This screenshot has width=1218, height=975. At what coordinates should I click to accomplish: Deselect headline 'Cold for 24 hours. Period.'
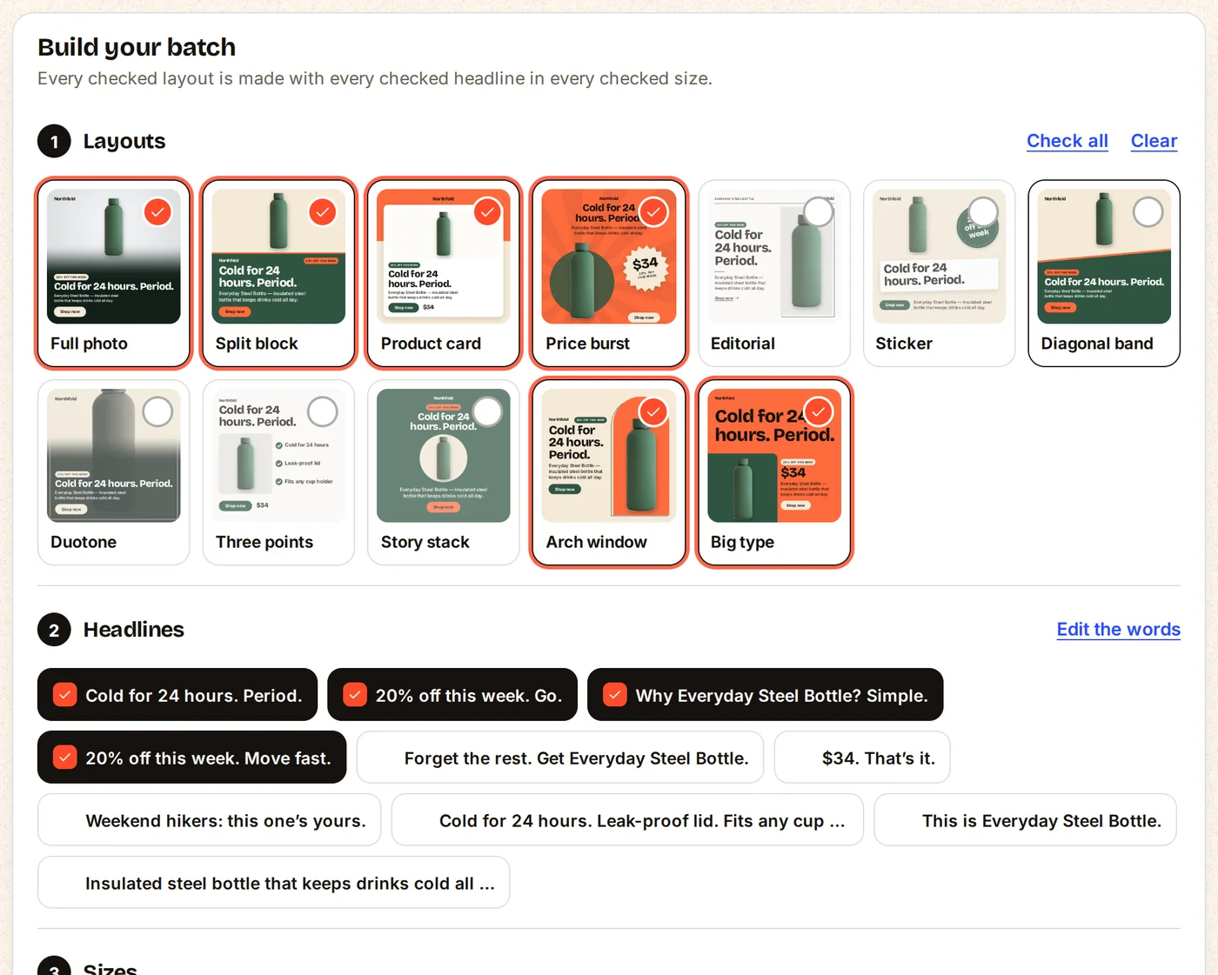(177, 695)
